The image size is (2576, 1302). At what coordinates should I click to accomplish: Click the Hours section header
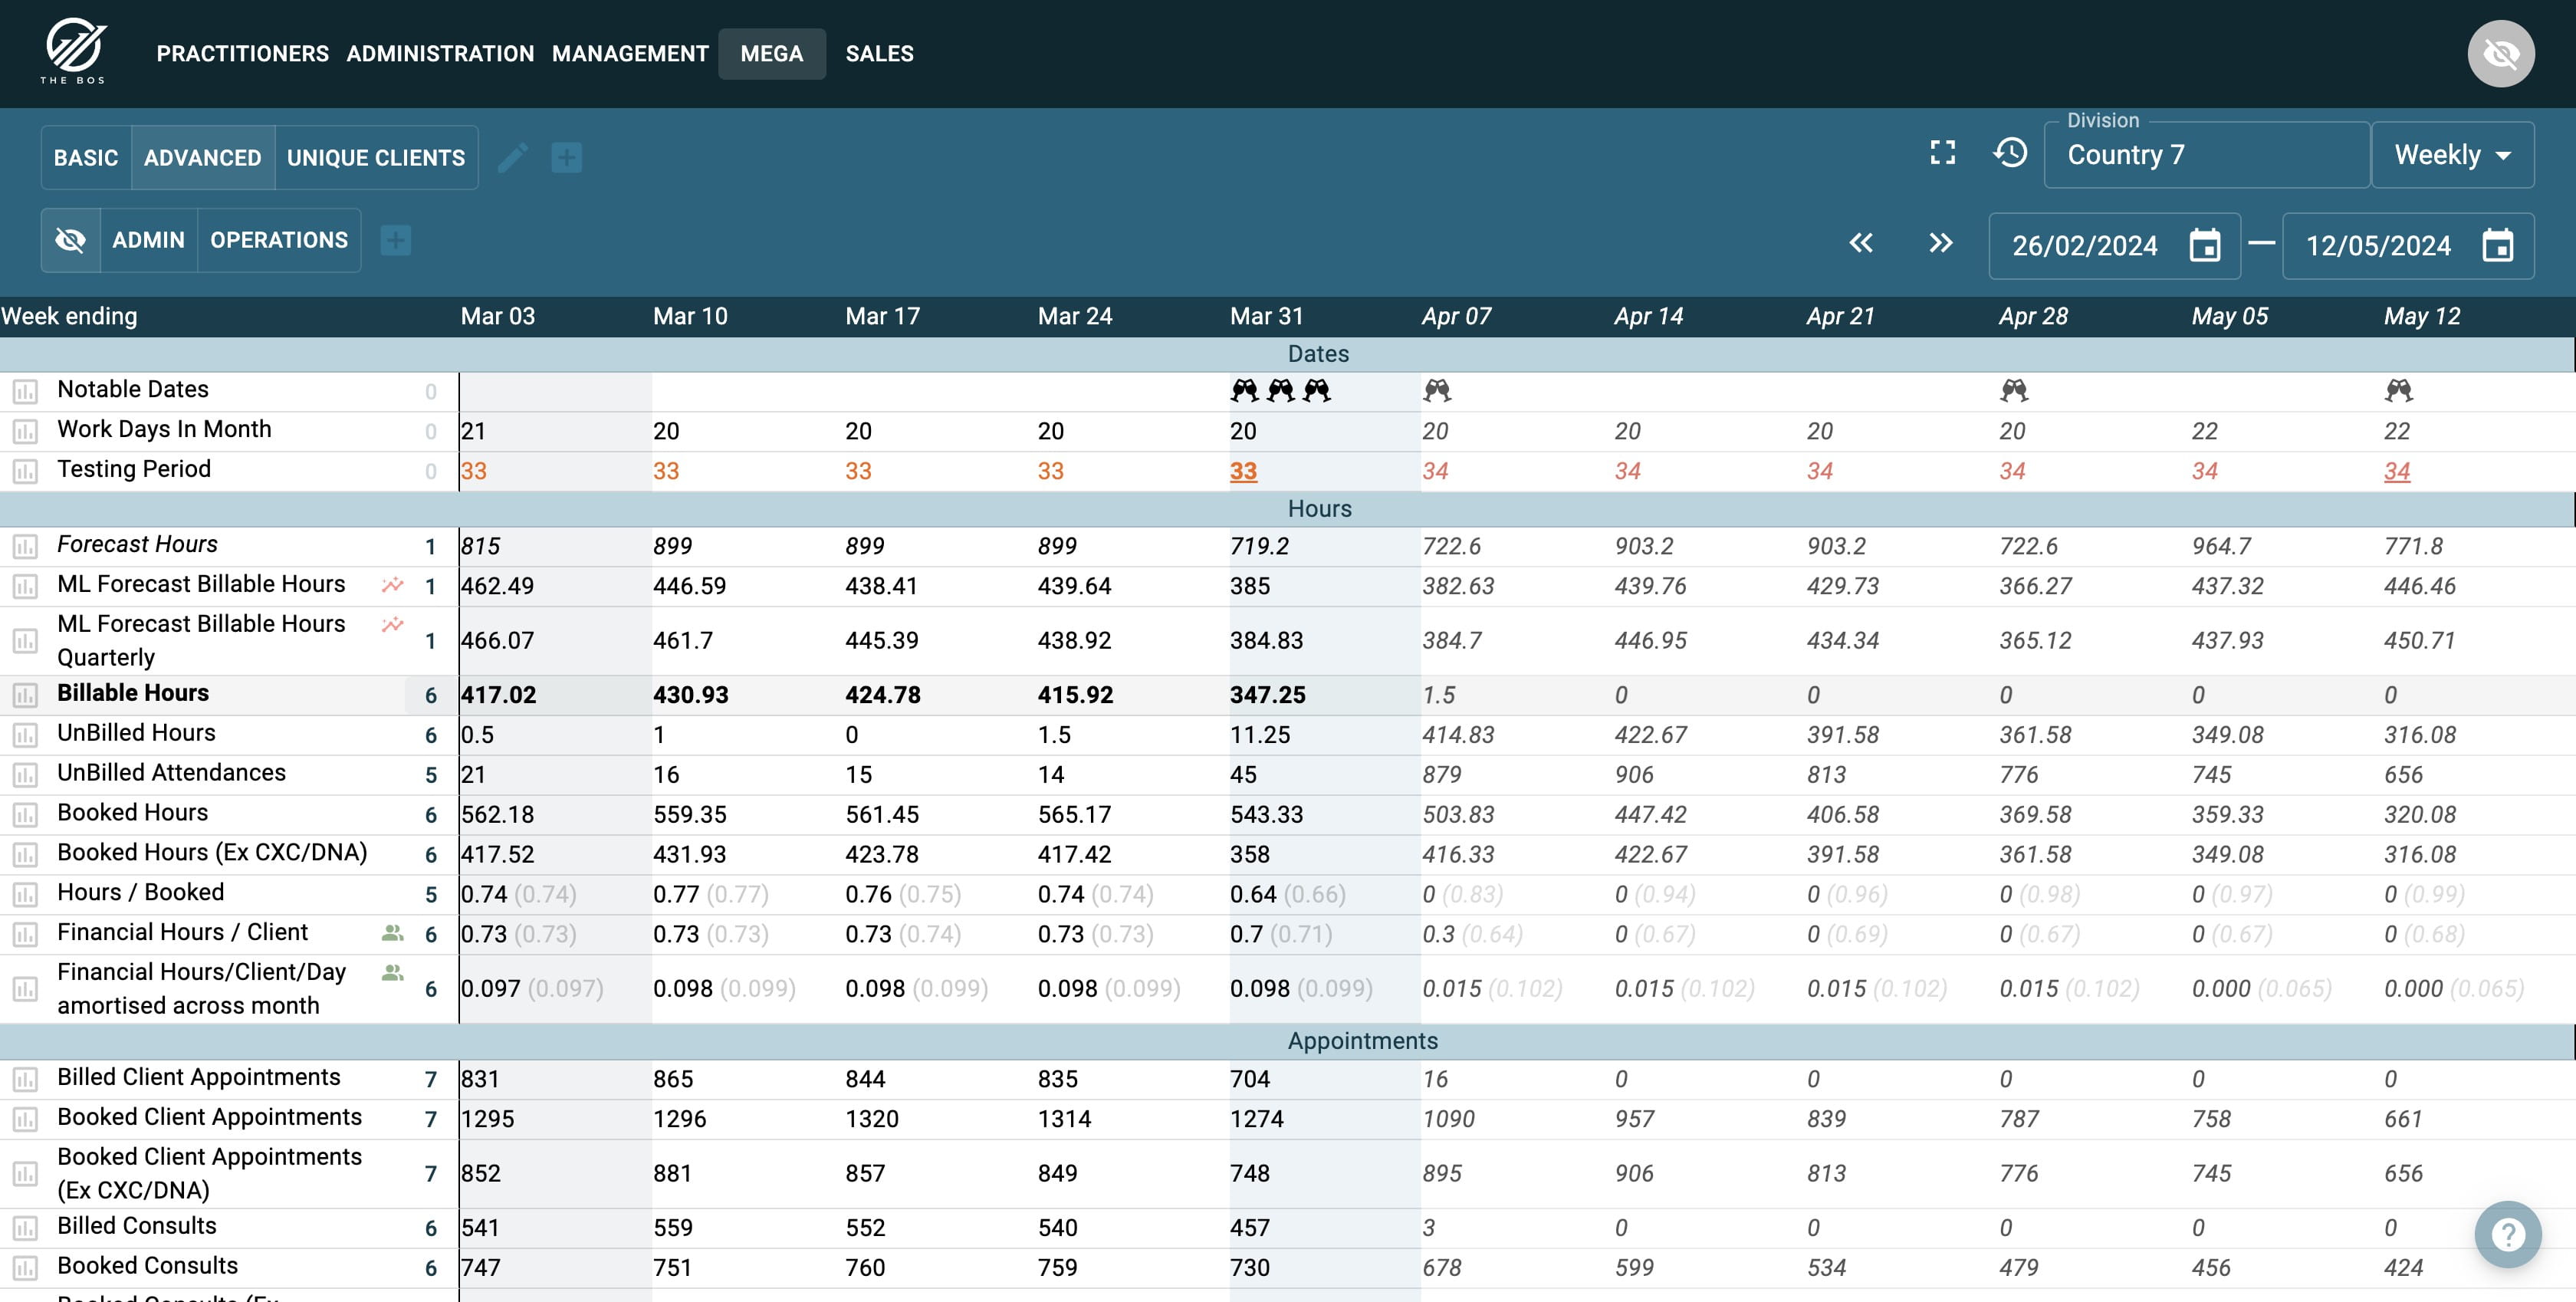[1319, 509]
